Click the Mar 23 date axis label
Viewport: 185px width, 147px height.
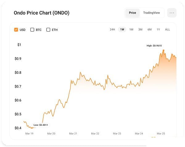(x=117, y=134)
